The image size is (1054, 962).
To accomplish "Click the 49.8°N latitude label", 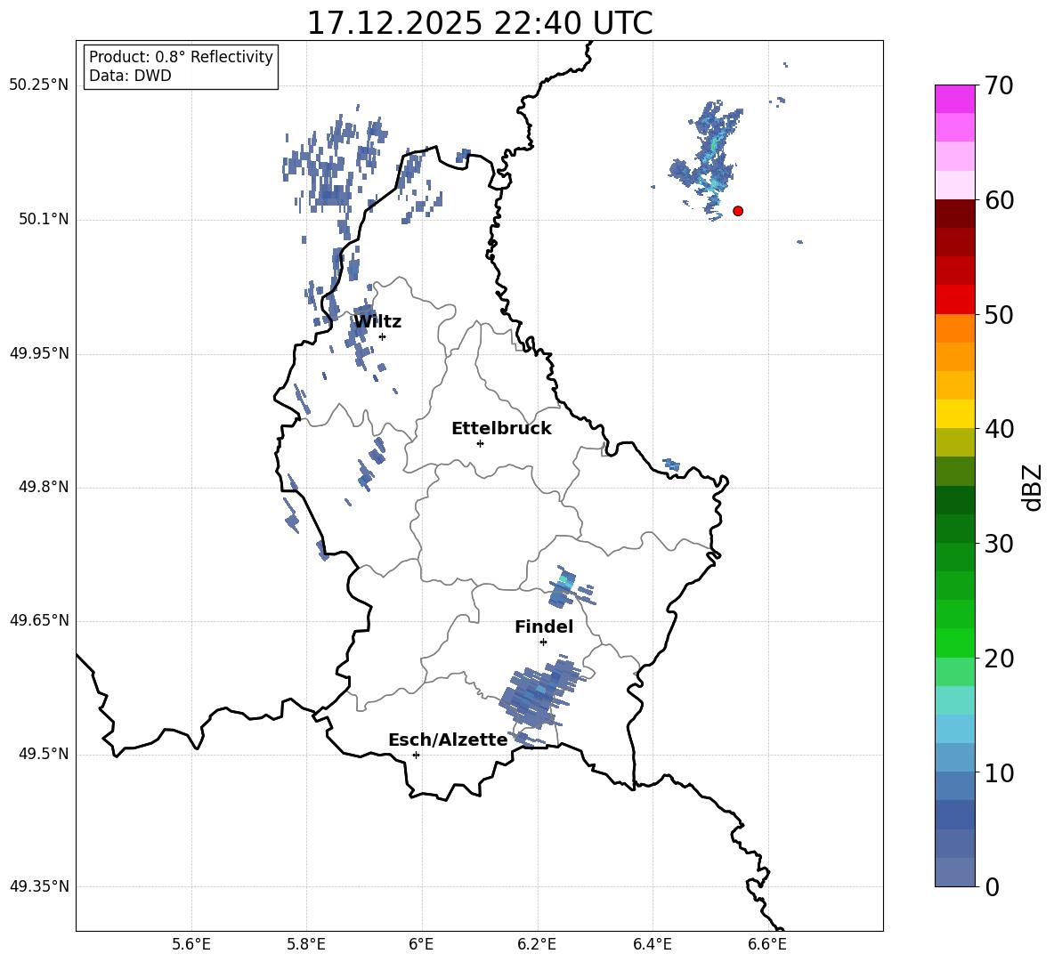I will 44,487.
